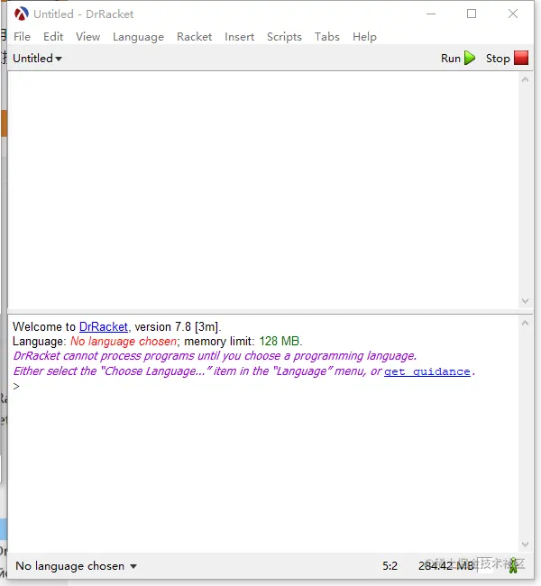The height and width of the screenshot is (586, 541).
Task: Click the up arrow of the interactions scrollbar
Action: point(525,324)
